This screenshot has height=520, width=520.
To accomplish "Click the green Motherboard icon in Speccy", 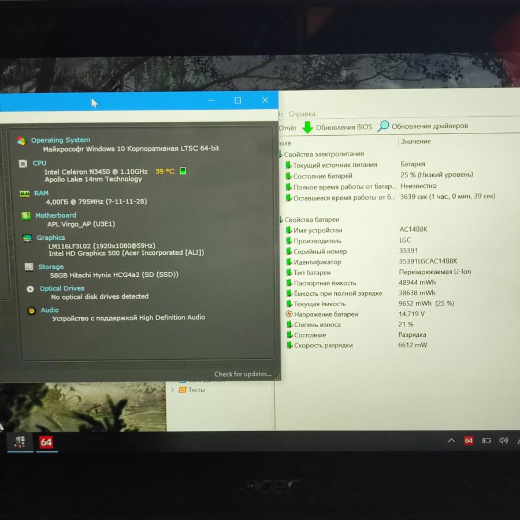I will [x=26, y=216].
